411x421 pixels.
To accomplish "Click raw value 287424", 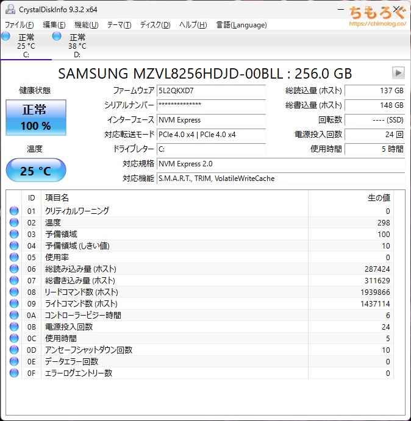I will click(377, 269).
